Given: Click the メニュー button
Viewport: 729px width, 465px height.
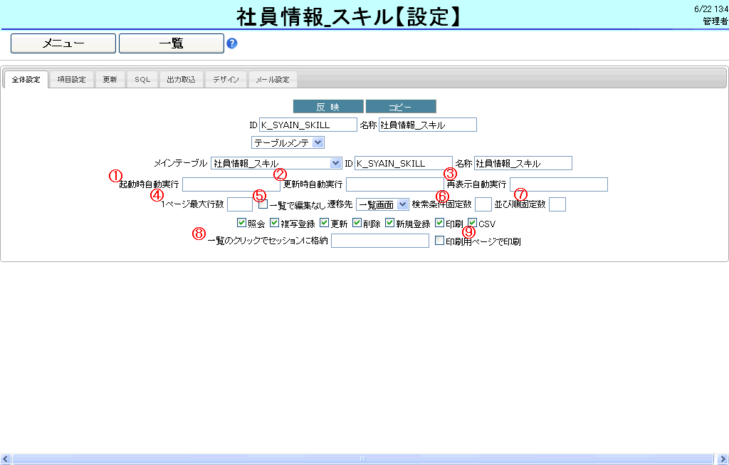Looking at the screenshot, I should point(63,43).
